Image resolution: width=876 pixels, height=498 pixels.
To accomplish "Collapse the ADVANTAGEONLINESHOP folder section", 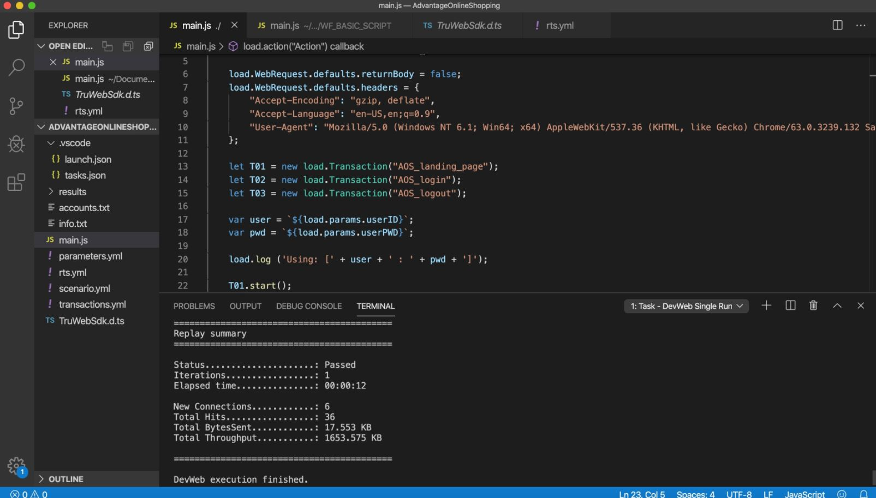I will coord(41,127).
